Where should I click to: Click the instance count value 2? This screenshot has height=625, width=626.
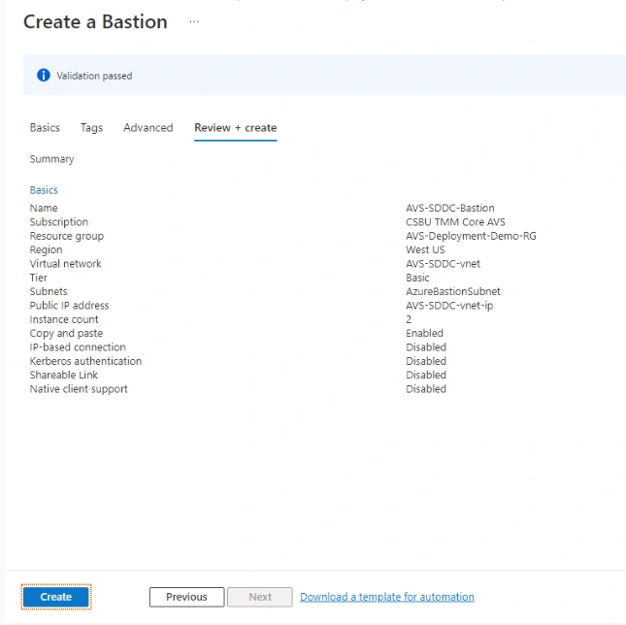(409, 319)
